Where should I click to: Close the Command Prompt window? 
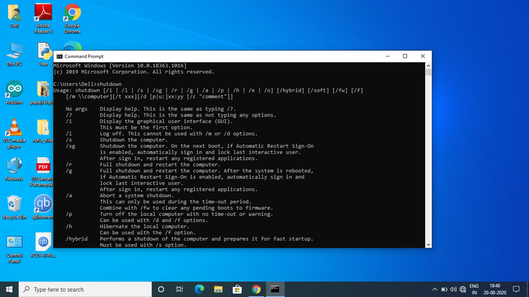[423, 57]
